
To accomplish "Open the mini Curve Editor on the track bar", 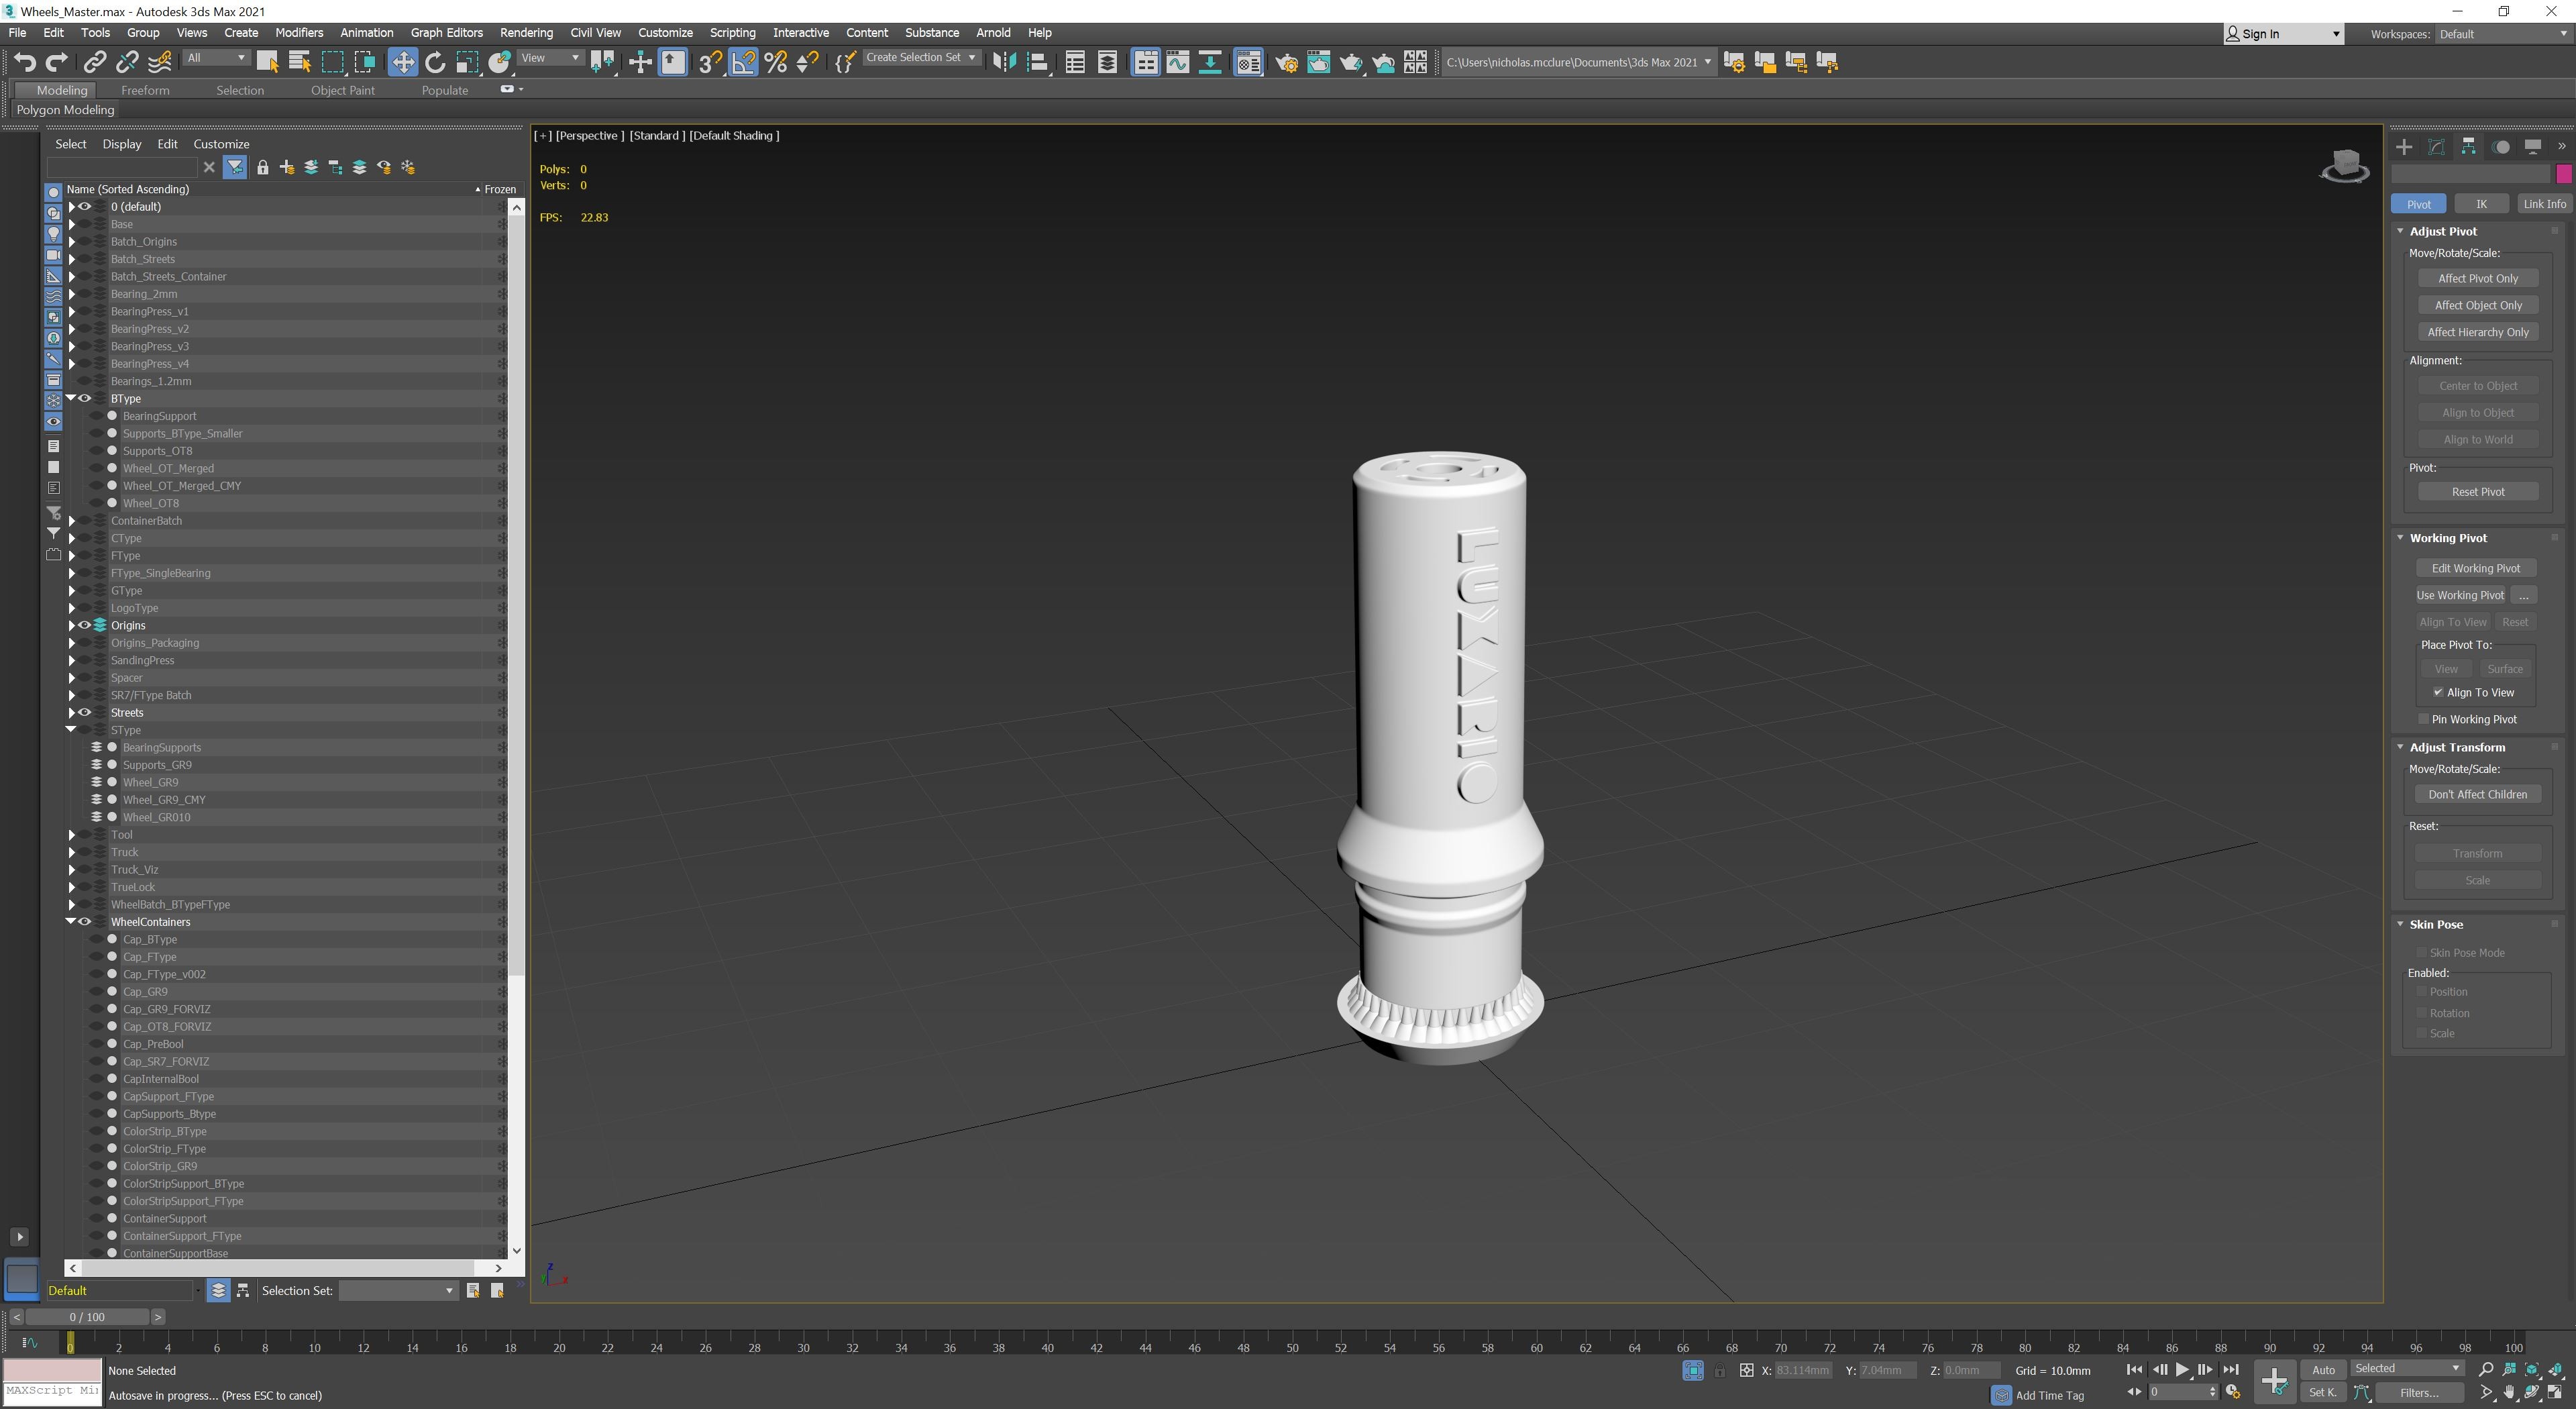I will 29,1342.
